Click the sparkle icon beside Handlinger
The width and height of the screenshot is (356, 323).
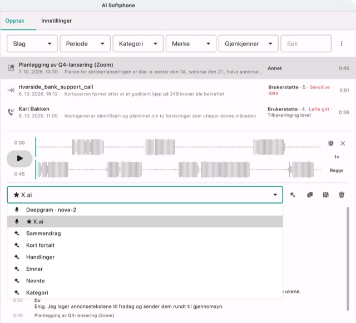tap(17, 257)
